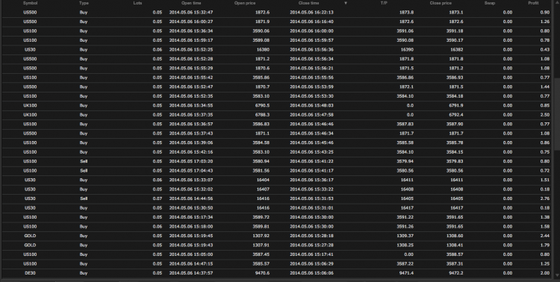This screenshot has height=282, width=560.
Task: Select open time 2014.05.06 15:32:47
Action: coord(191,13)
